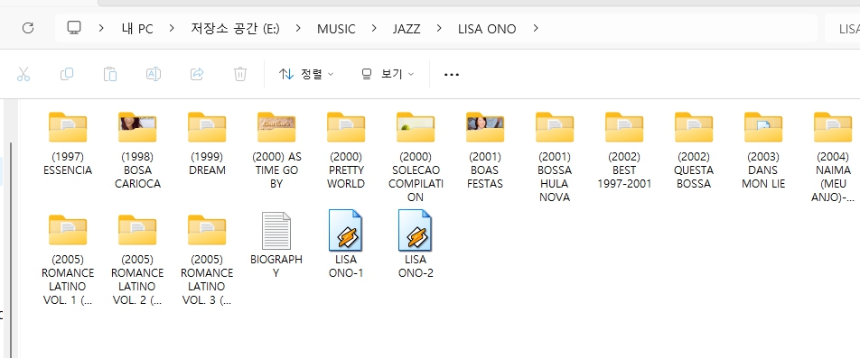Select the (2000) SOLECAO COMPILATION folder
This screenshot has height=358, width=860.
416,157
